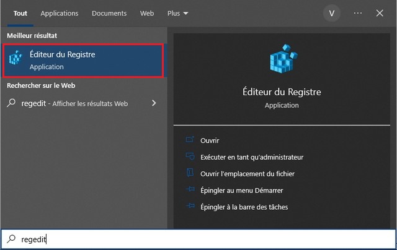Click the Éditeur du Registre title in preview pane
The height and width of the screenshot is (250, 397).
[282, 92]
